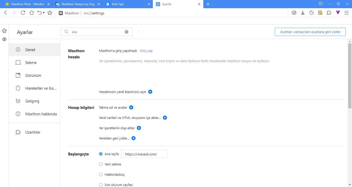Click the Maxthon site identity icon
This screenshot has height=187, width=352.
61,13
